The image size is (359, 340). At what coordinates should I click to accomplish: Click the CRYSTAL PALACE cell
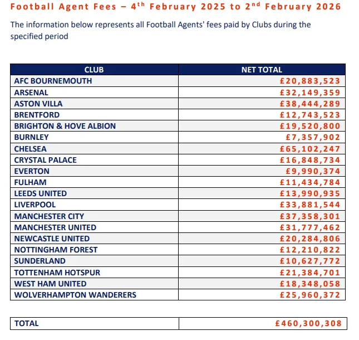click(x=46, y=160)
